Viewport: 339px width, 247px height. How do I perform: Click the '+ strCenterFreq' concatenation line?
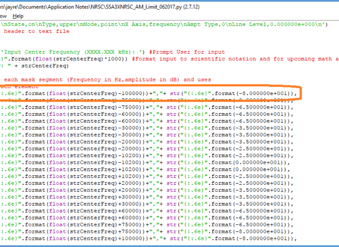coord(34,66)
